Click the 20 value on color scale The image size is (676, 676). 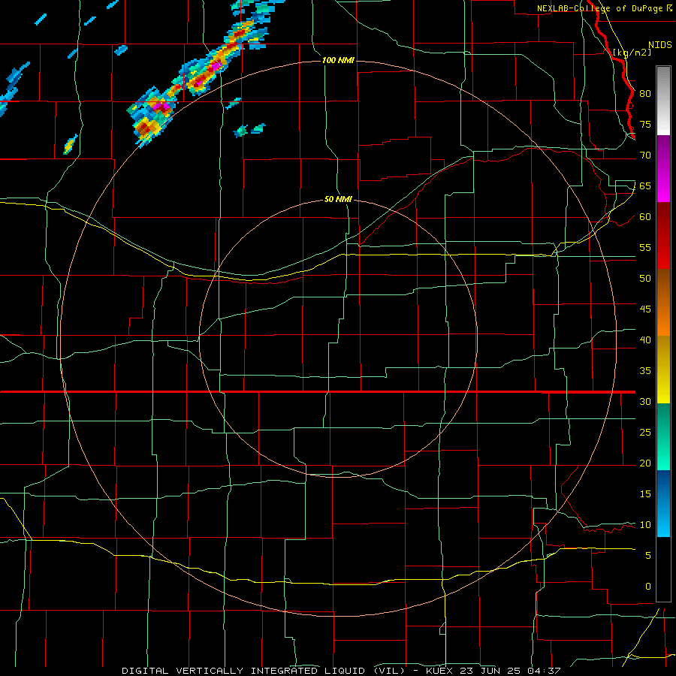[645, 463]
